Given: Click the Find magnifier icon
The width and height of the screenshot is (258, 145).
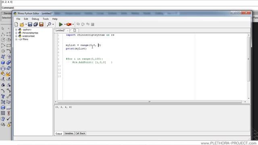Looking at the screenshot, I should click(x=49, y=24).
